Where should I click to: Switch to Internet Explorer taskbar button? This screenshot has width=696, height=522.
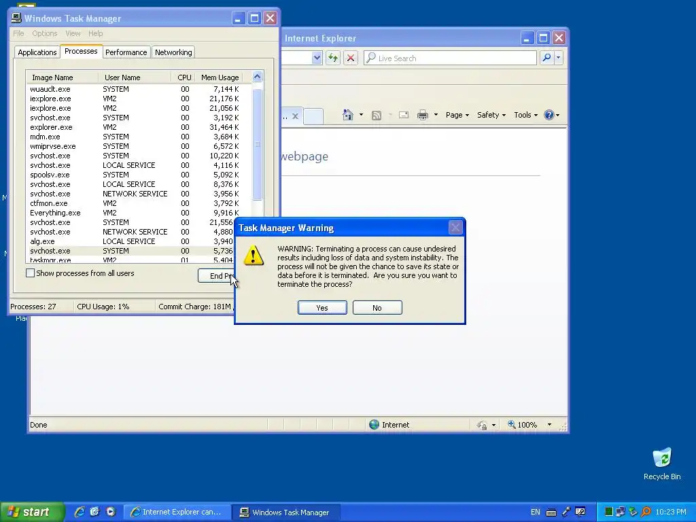point(177,512)
